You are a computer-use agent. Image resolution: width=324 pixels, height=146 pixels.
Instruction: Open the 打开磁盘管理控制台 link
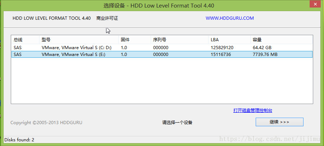point(253,110)
